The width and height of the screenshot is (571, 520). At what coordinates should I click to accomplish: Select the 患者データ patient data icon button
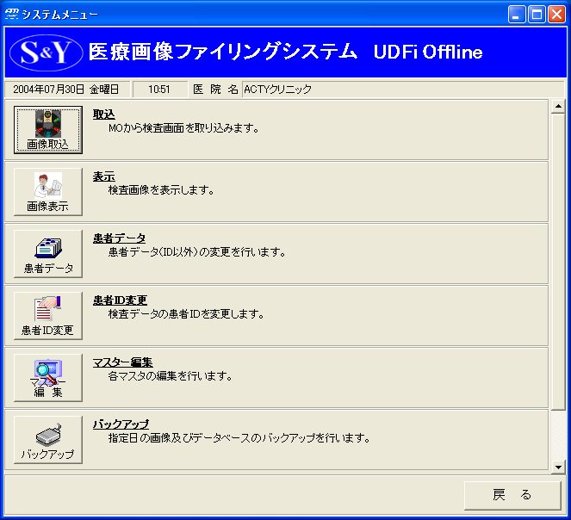point(48,254)
